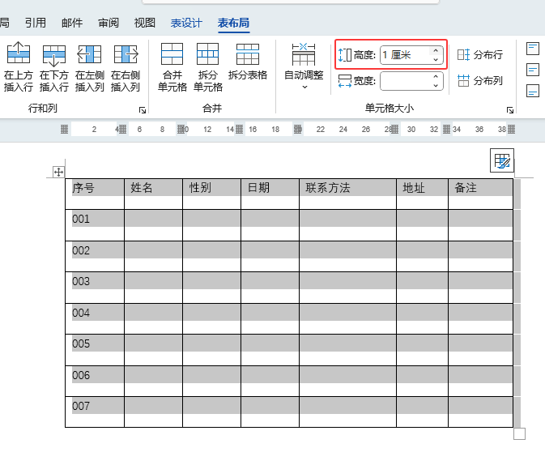Click the 日期 header cell

pos(270,194)
